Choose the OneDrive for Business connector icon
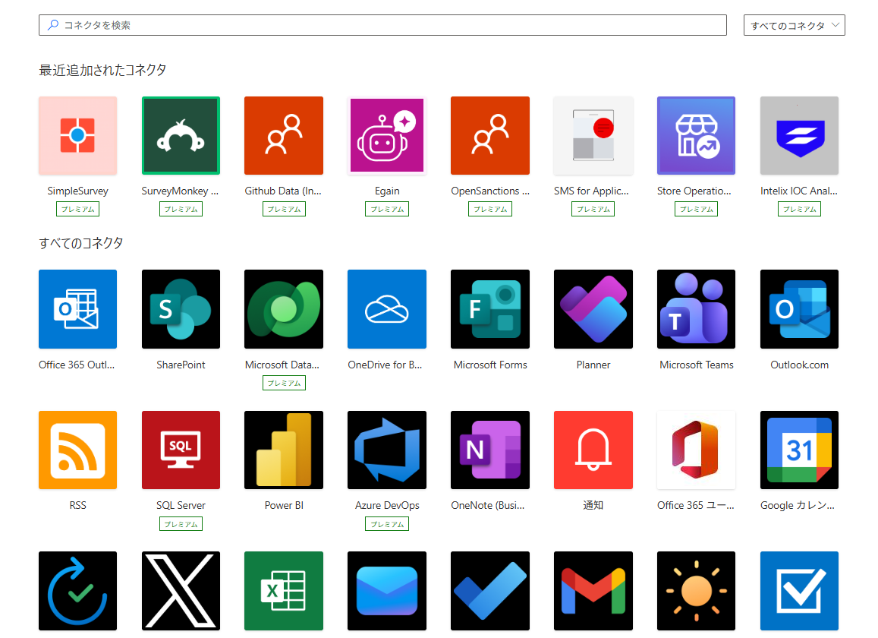The height and width of the screenshot is (638, 878). 387,309
